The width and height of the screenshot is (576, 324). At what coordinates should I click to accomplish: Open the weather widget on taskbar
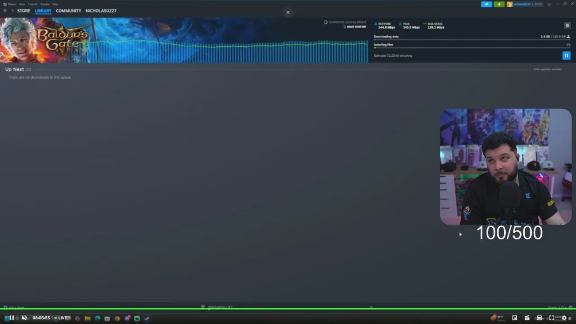pos(497,318)
